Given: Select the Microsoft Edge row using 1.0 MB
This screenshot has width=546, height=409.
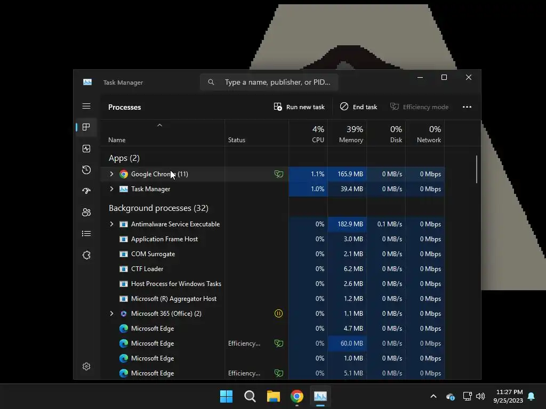Looking at the screenshot, I should pyautogui.click(x=272, y=358).
